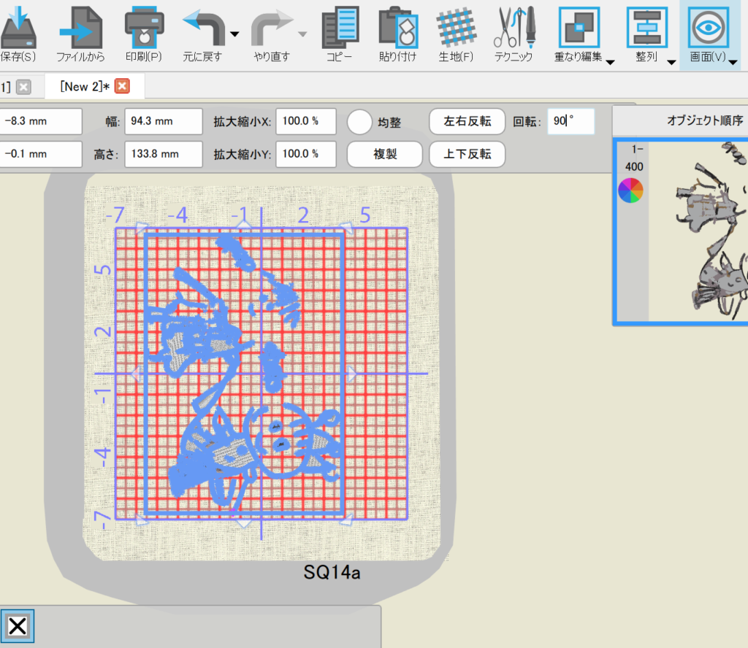Click the Copy (コピー) icon
The width and height of the screenshot is (748, 648).
click(339, 28)
